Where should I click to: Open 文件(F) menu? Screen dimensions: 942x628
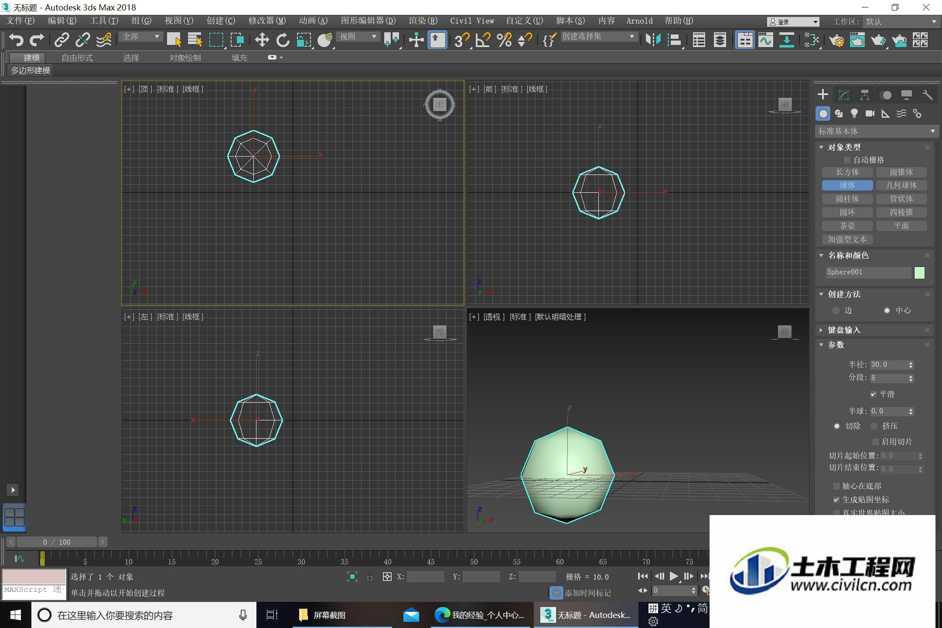click(x=20, y=21)
